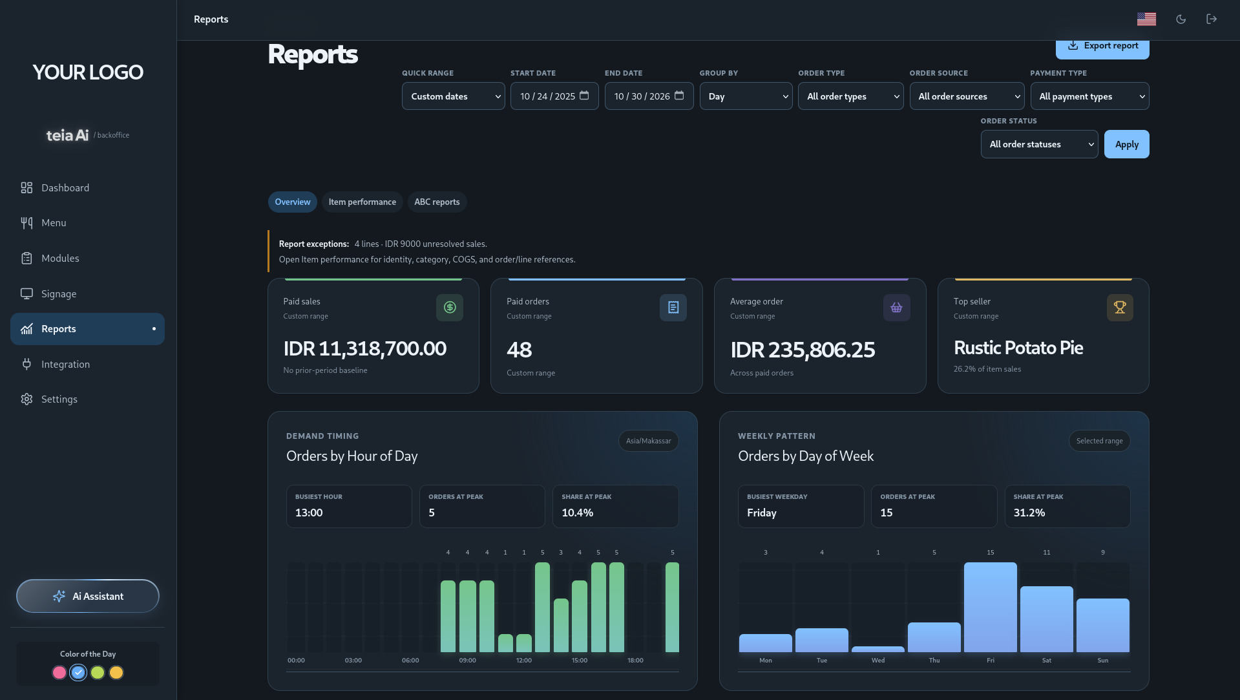1240x700 pixels.
Task: Click the Average order basket icon
Action: [897, 308]
